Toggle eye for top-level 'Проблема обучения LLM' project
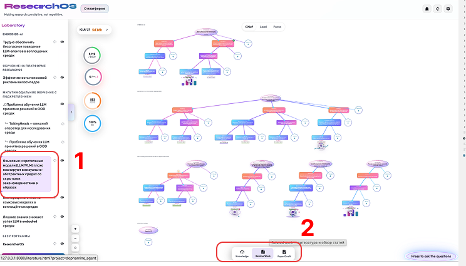This screenshot has height=266, width=466. pos(62,104)
